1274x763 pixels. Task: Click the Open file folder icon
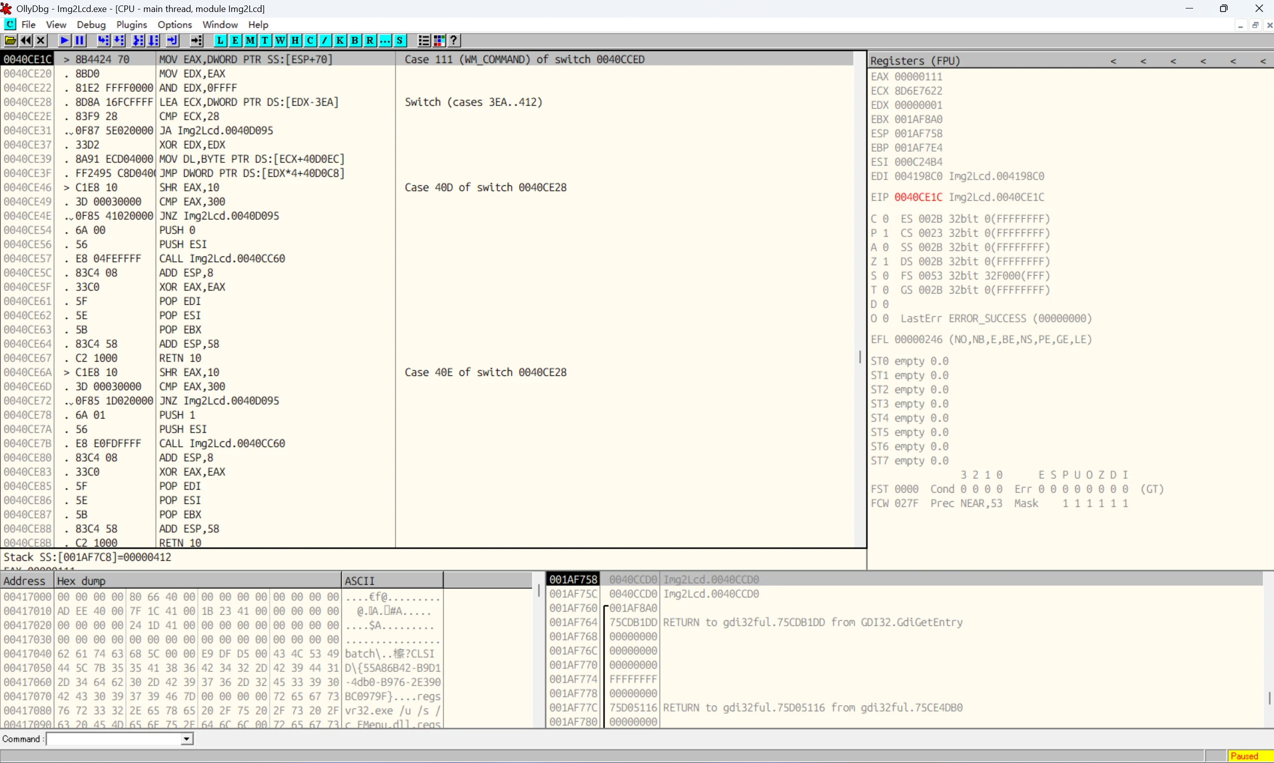coord(10,40)
